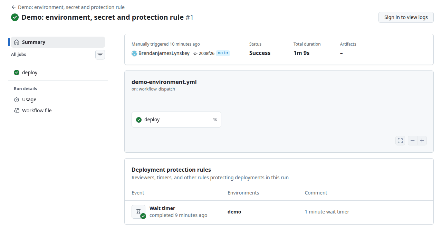Image resolution: width=442 pixels, height=228 pixels.
Task: Select the deploy job card in graph
Action: click(x=176, y=120)
